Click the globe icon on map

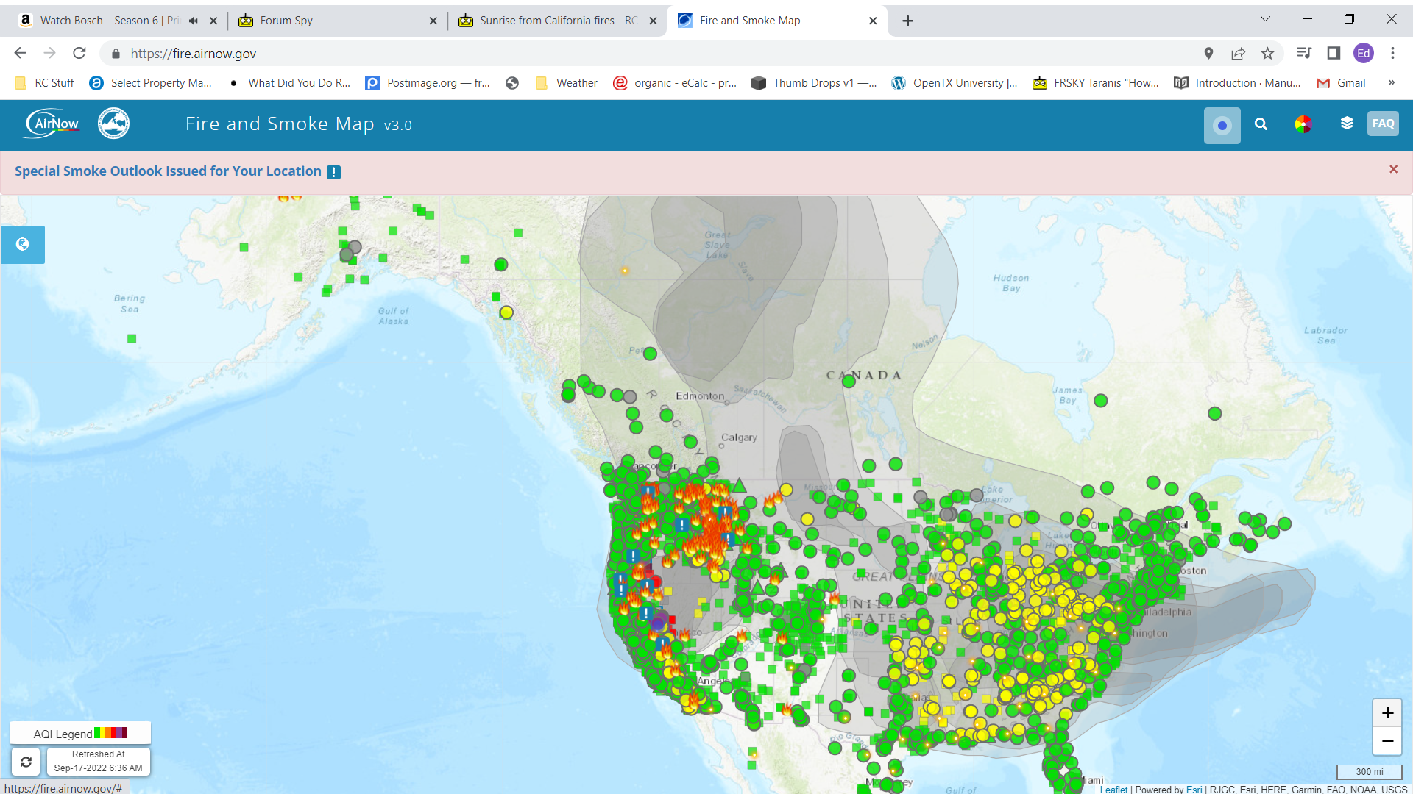coord(23,244)
